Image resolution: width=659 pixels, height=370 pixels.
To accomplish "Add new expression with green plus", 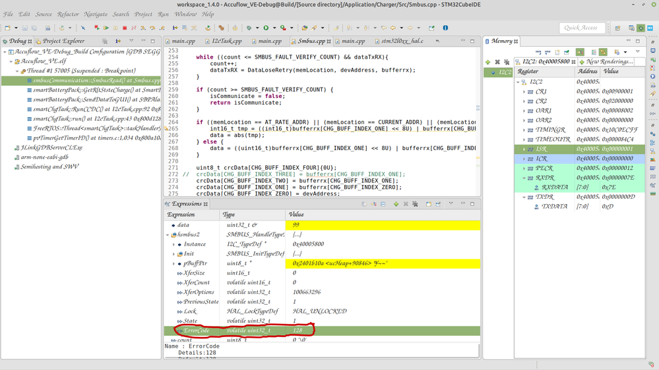I will click(x=396, y=204).
